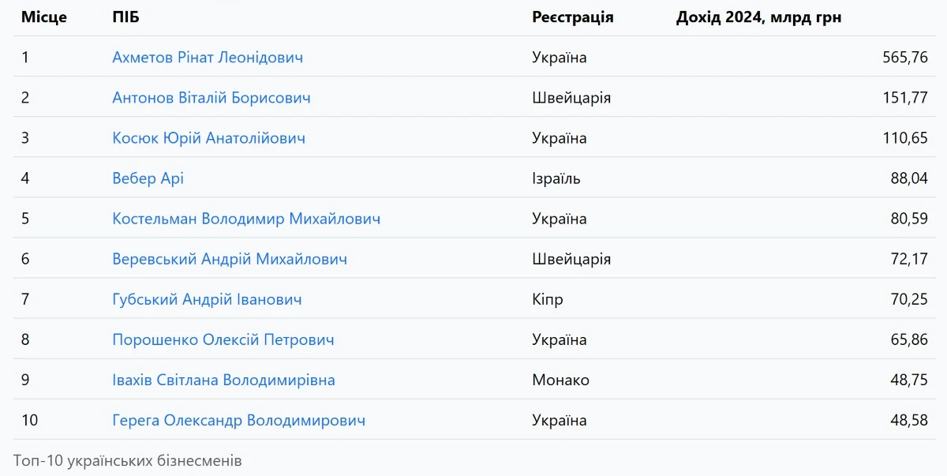The width and height of the screenshot is (947, 476).
Task: Open the Ахметов Рінат Леонідович link
Action: [x=208, y=58]
